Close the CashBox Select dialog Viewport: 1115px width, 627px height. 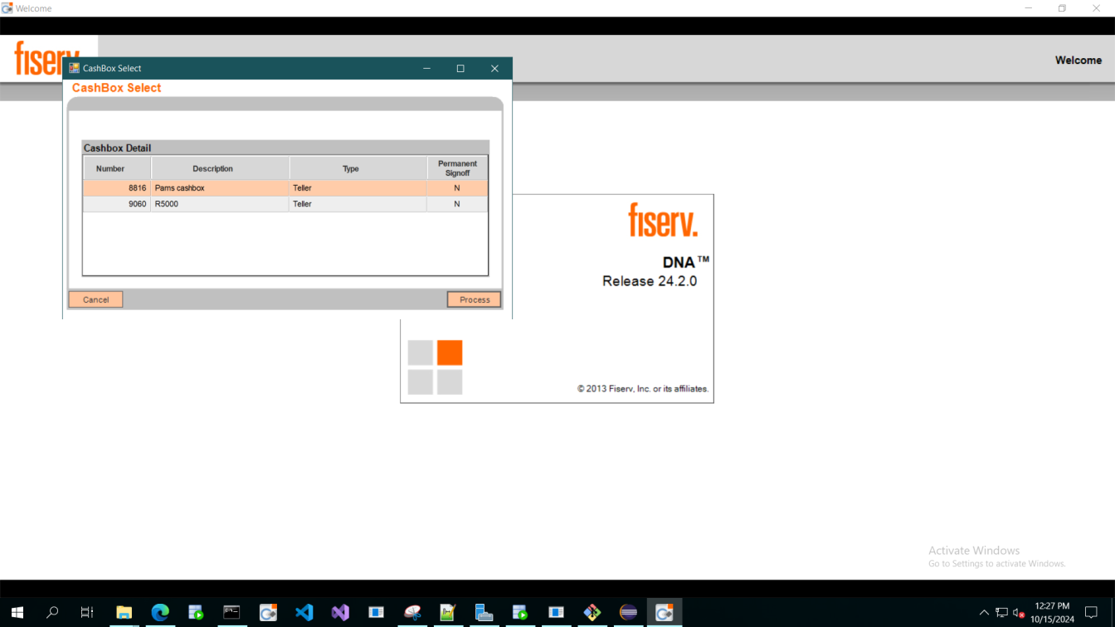click(x=494, y=68)
